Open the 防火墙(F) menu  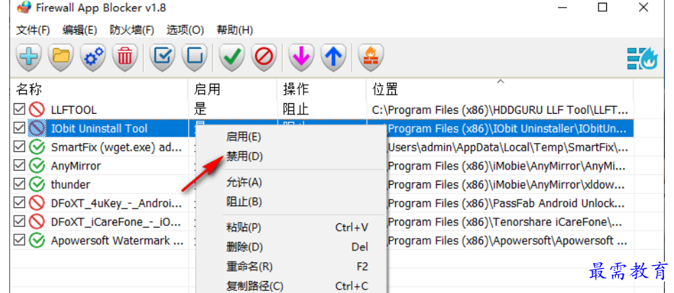131,30
